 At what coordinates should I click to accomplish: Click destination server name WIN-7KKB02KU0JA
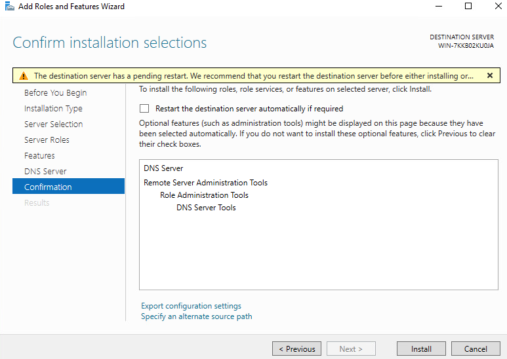tap(466, 45)
